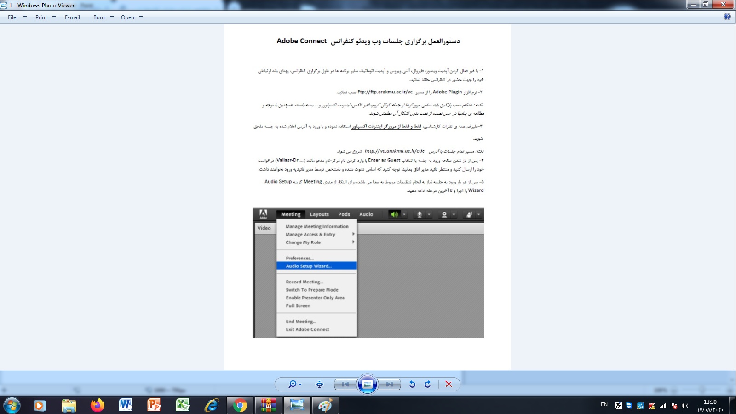Switch to WinRAR on the taskbar

click(269, 405)
